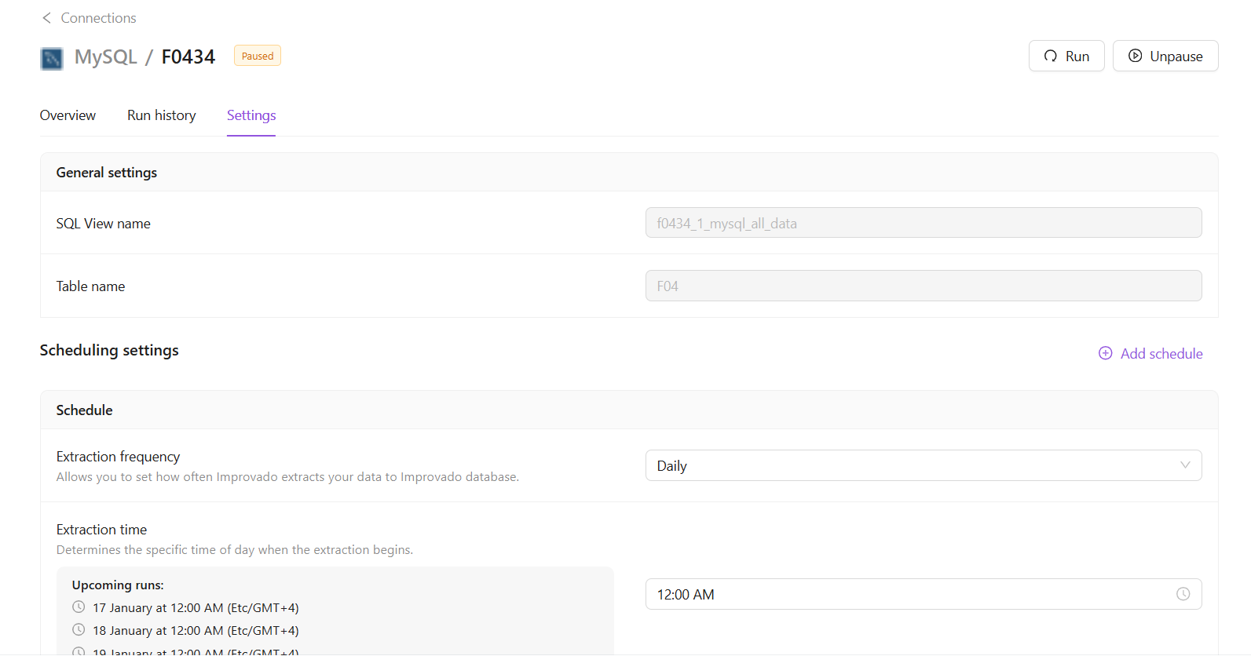Go back via the Connections link
The image size is (1251, 656).
(98, 18)
